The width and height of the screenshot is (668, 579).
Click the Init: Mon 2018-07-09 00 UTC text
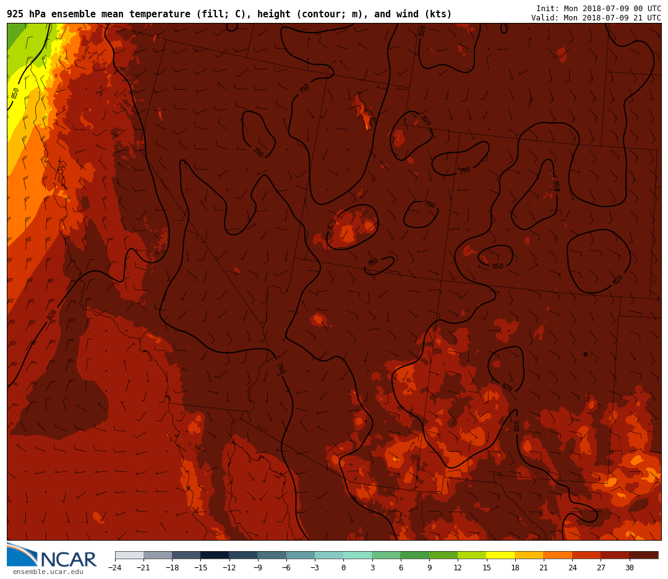[x=599, y=9]
